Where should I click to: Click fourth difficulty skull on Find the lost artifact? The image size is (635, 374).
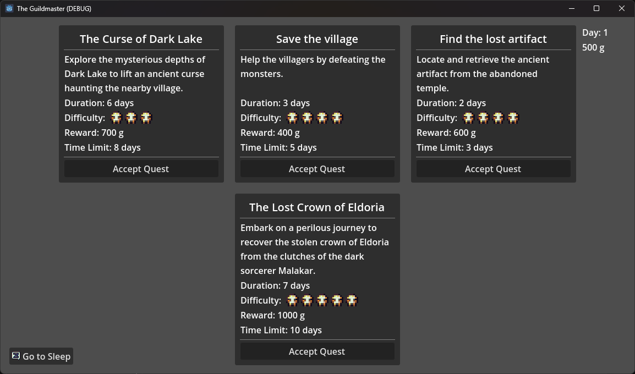click(x=513, y=118)
